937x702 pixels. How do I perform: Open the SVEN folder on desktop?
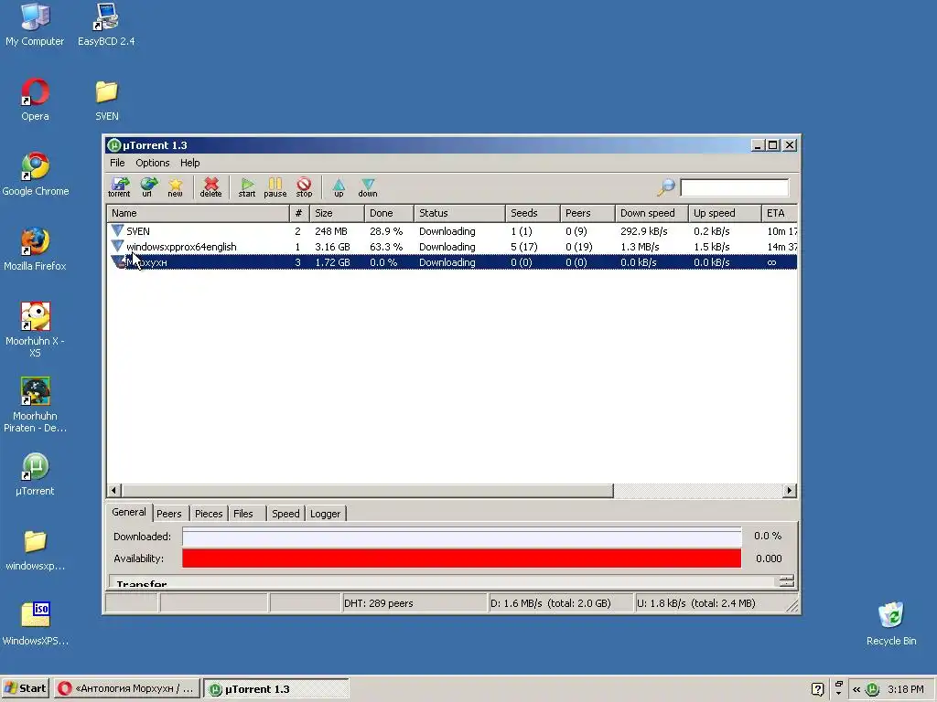106,100
